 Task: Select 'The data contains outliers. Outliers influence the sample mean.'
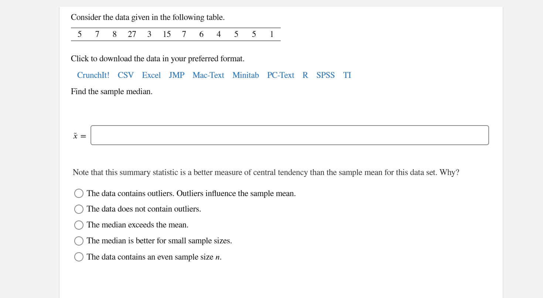click(79, 193)
